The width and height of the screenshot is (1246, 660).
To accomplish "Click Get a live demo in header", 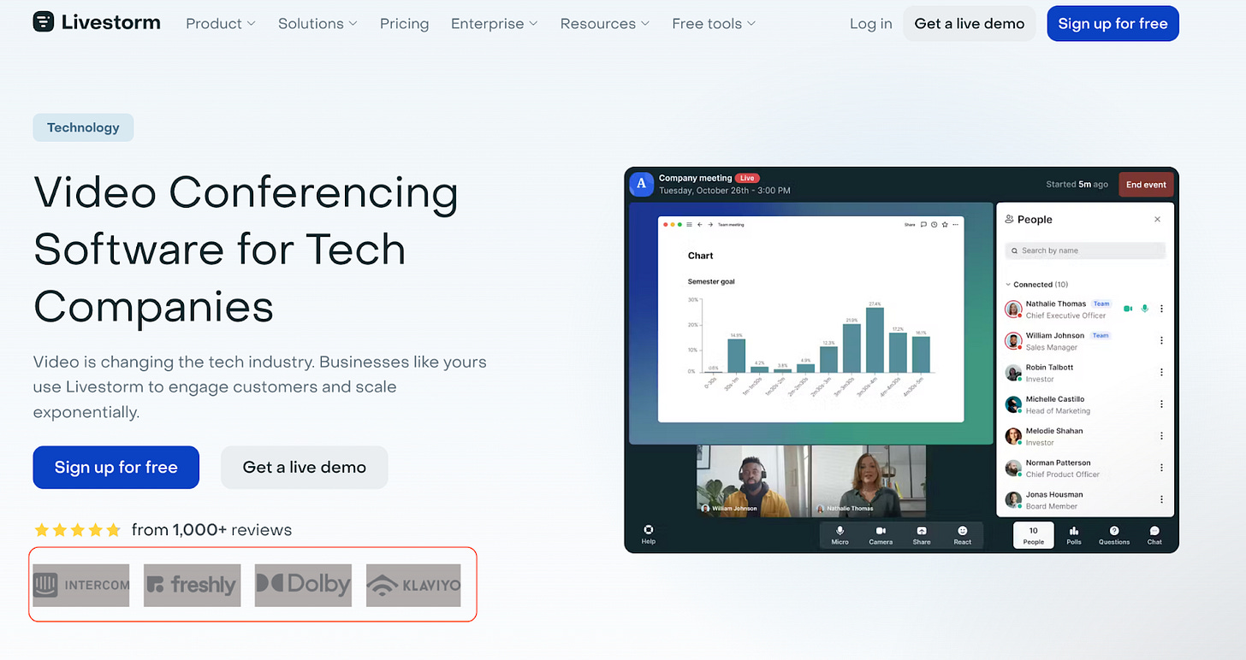I will tap(970, 24).
